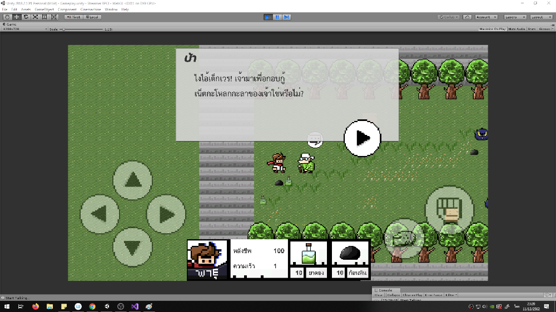Select the Rotate tool
556x312 pixels.
[26, 17]
